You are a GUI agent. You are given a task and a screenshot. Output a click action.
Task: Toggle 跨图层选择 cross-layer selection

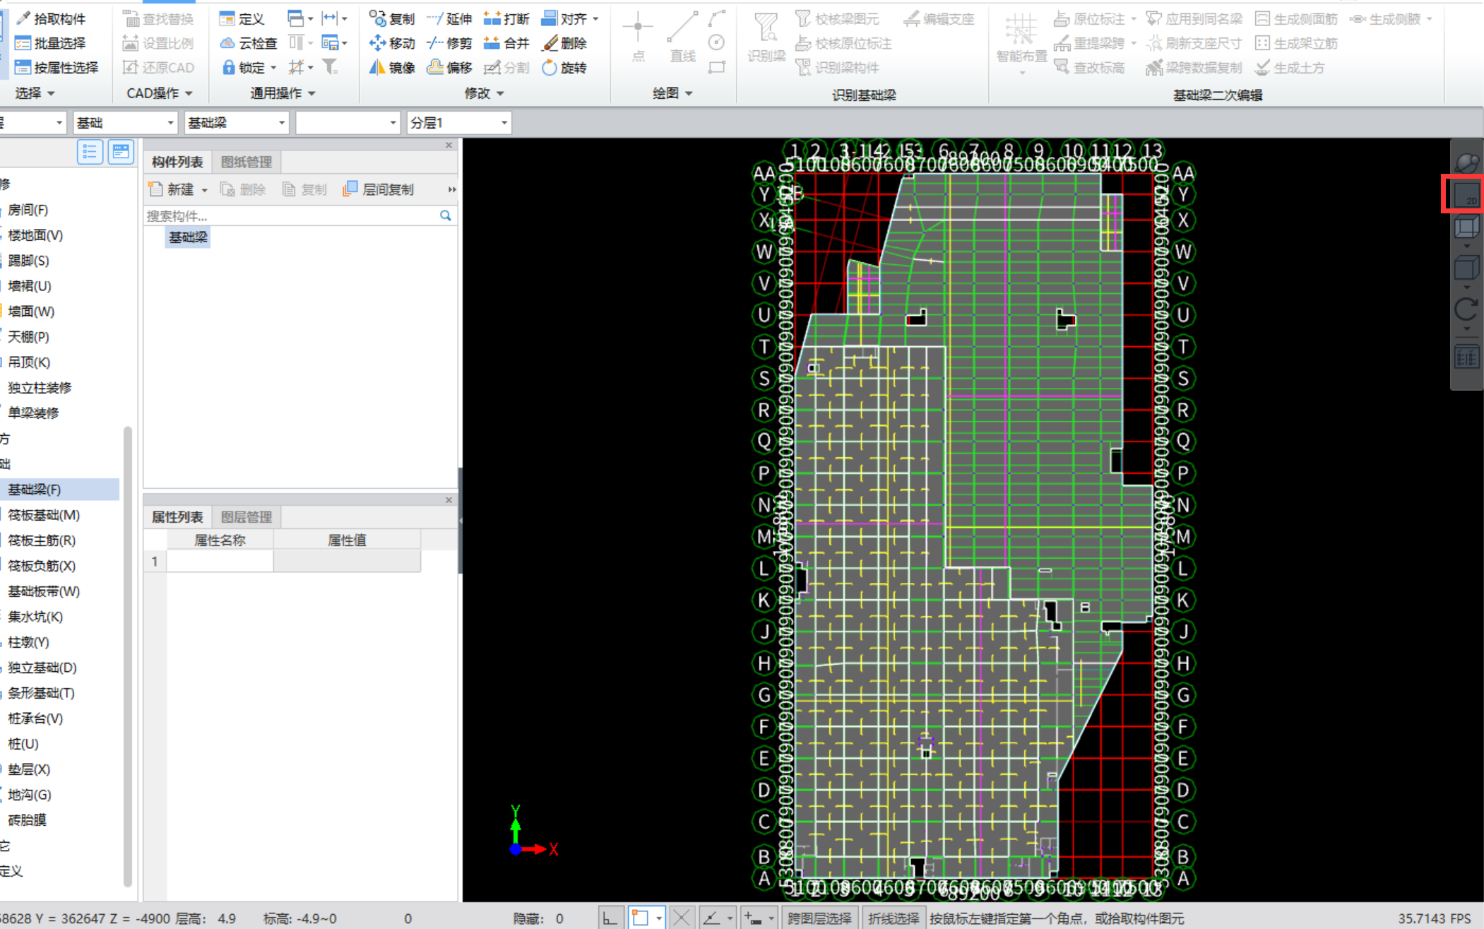tap(819, 918)
